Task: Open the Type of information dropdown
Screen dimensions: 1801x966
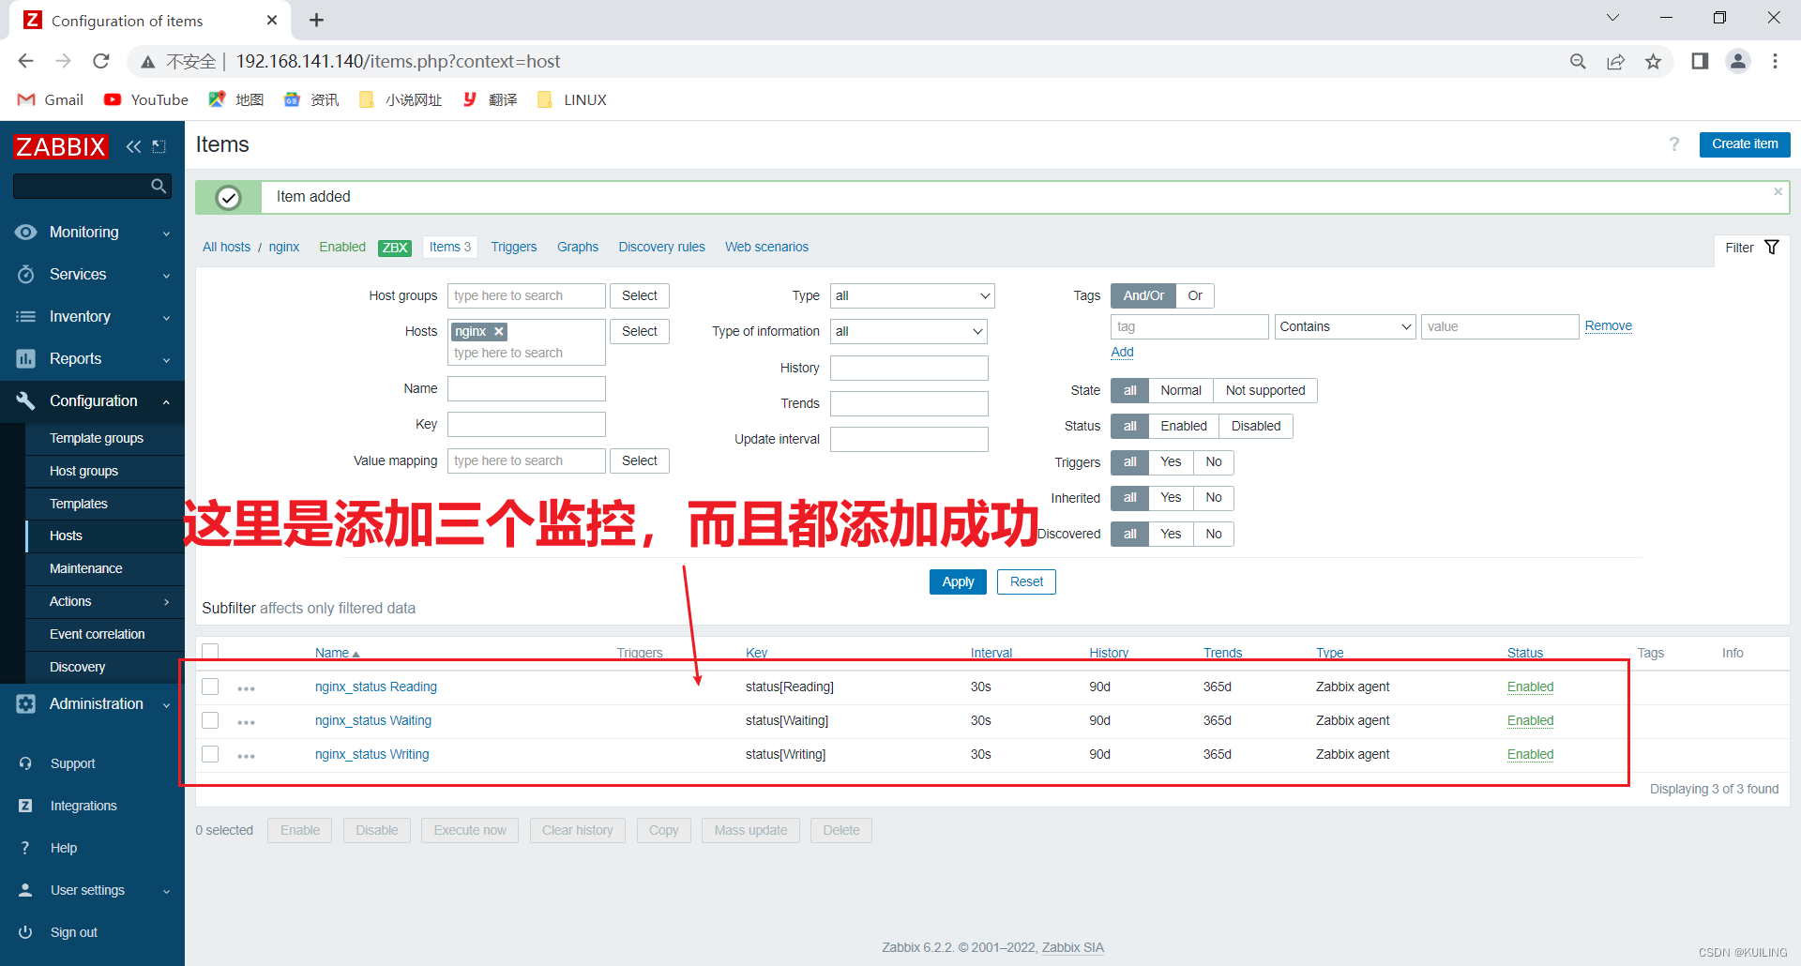Action: point(908,331)
